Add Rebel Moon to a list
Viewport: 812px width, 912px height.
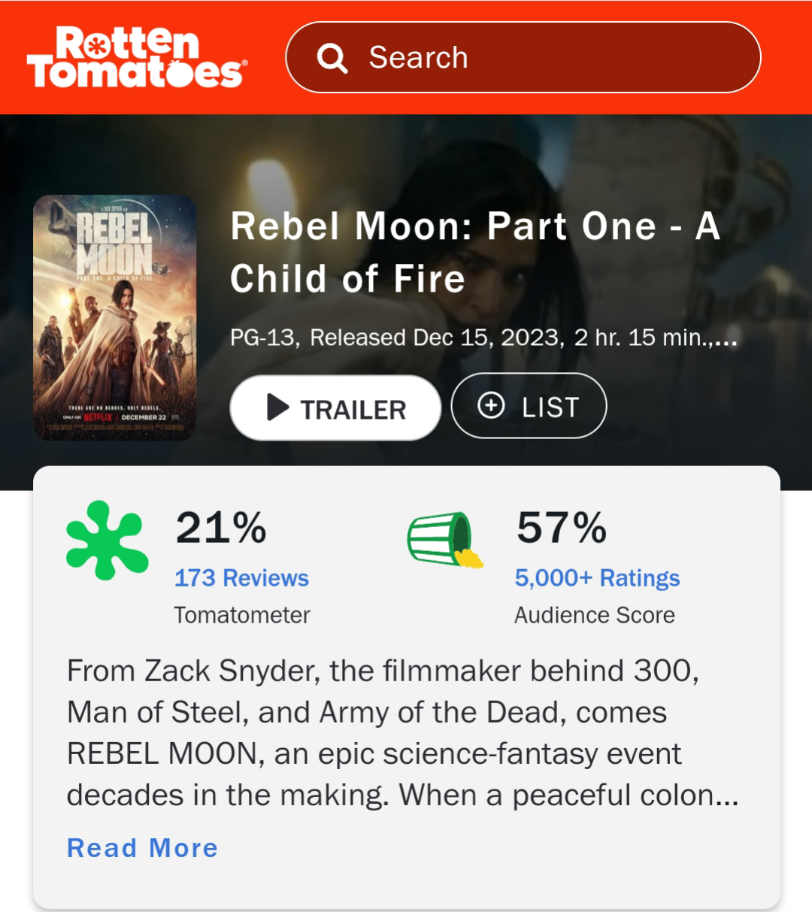(528, 405)
